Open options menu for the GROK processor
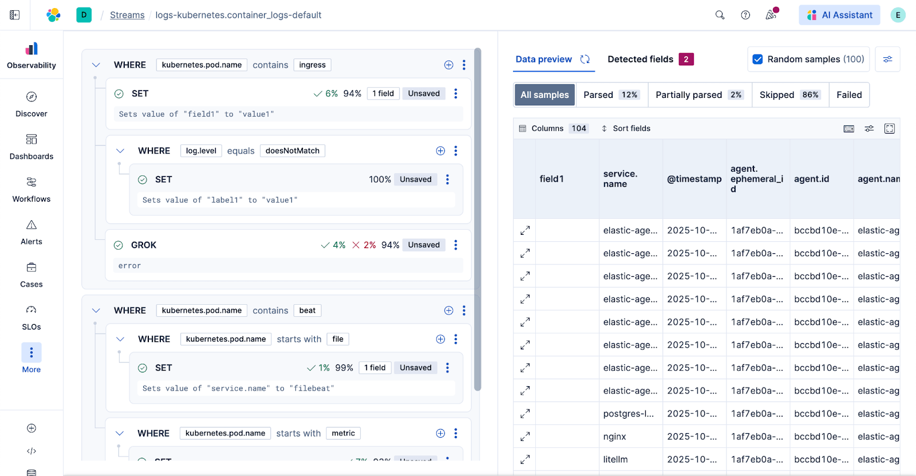 pyautogui.click(x=456, y=245)
